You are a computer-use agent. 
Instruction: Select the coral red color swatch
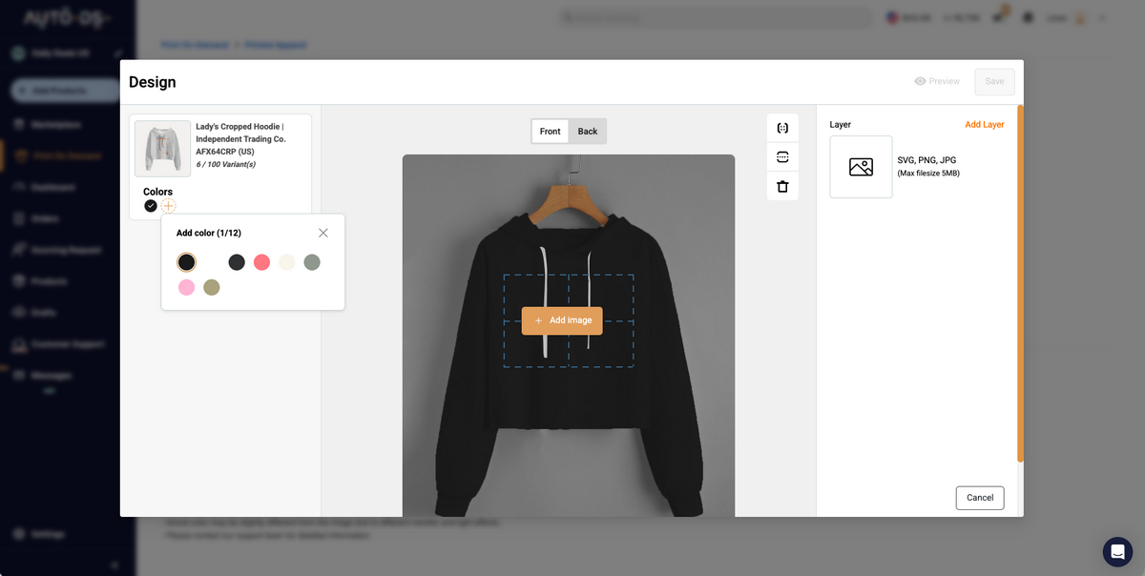pos(261,262)
